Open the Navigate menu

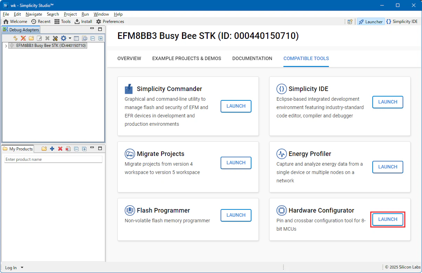coord(34,14)
